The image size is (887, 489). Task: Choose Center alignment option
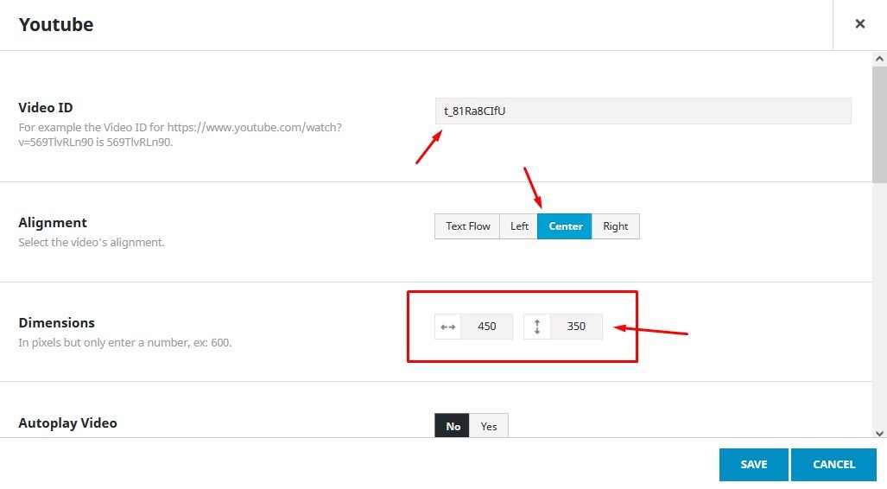[565, 226]
